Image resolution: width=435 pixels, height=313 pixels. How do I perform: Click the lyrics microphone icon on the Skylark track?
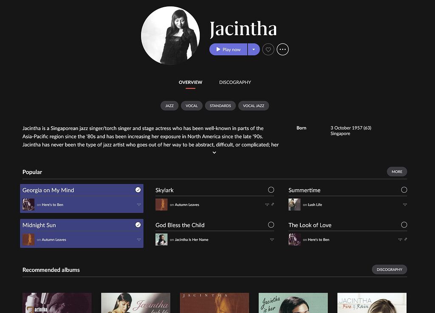coord(272,204)
